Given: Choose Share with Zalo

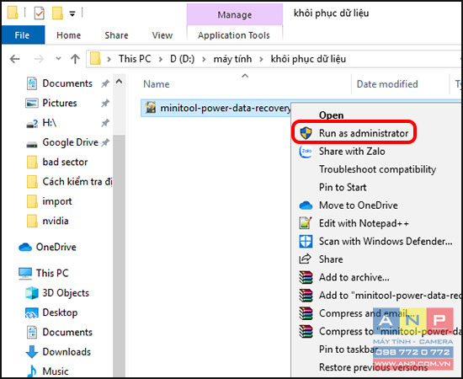Looking at the screenshot, I should [x=352, y=152].
